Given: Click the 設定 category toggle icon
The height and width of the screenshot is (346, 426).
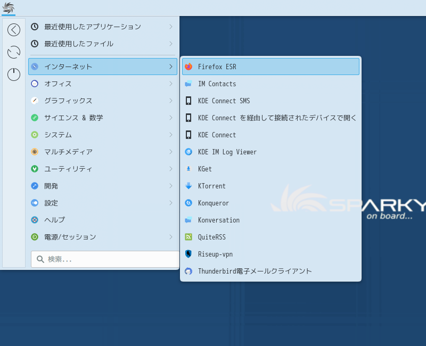Looking at the screenshot, I should click(x=35, y=203).
